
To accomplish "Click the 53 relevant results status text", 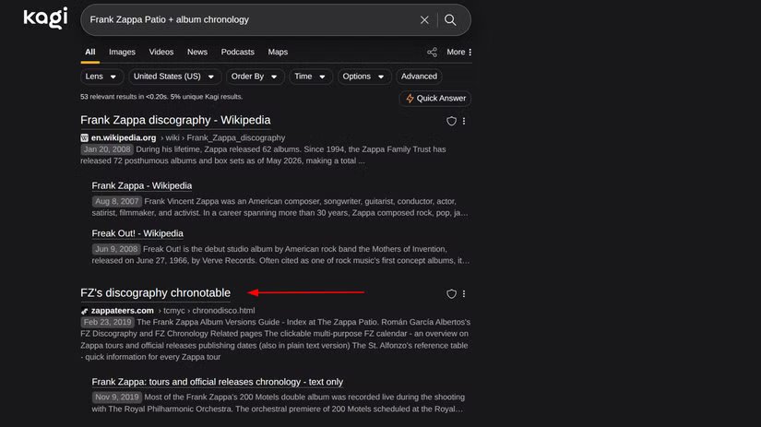I will pyautogui.click(x=161, y=97).
